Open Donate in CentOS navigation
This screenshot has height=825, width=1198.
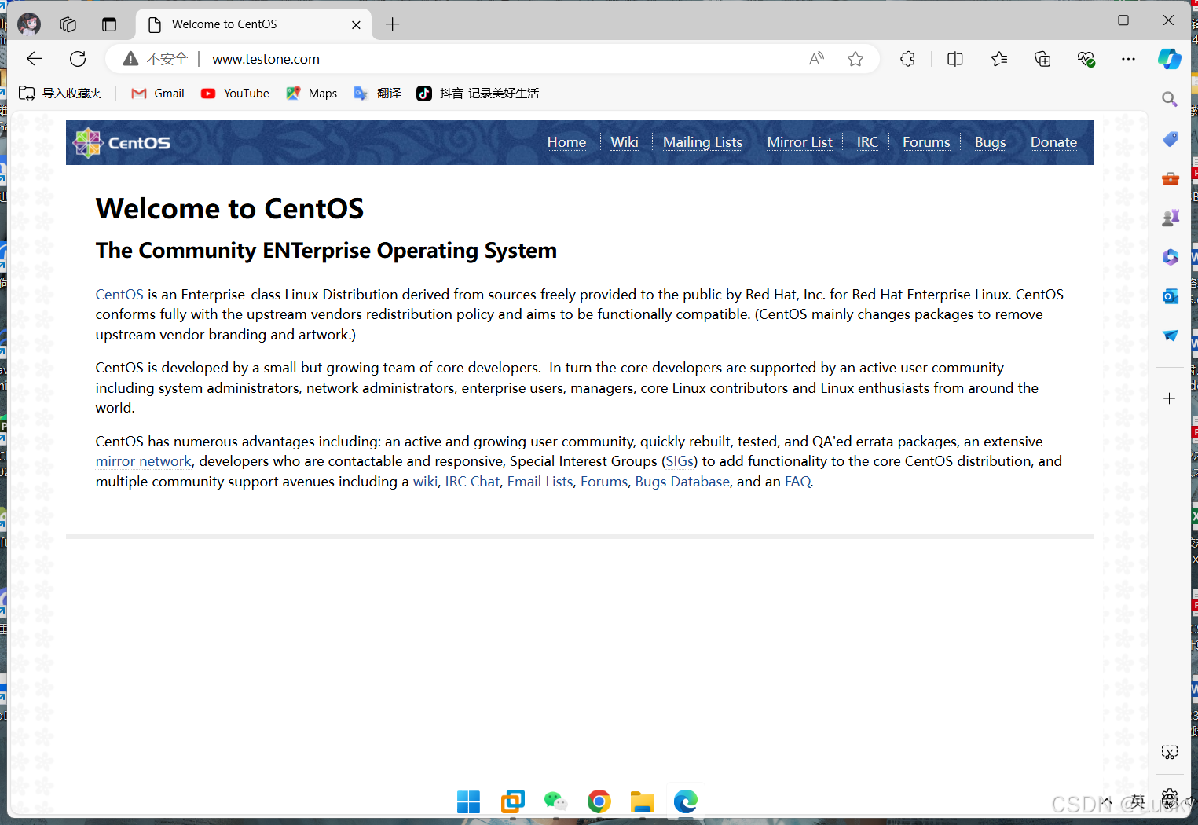[x=1053, y=142]
